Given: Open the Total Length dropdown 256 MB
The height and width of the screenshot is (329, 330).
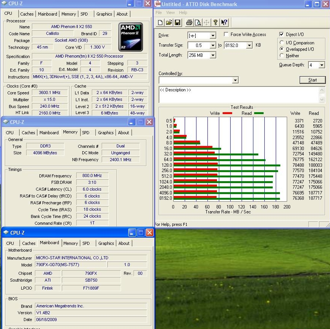Looking at the screenshot, I should (213, 55).
